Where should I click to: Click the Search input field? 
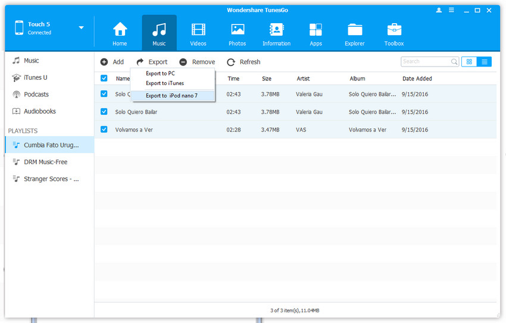point(425,62)
